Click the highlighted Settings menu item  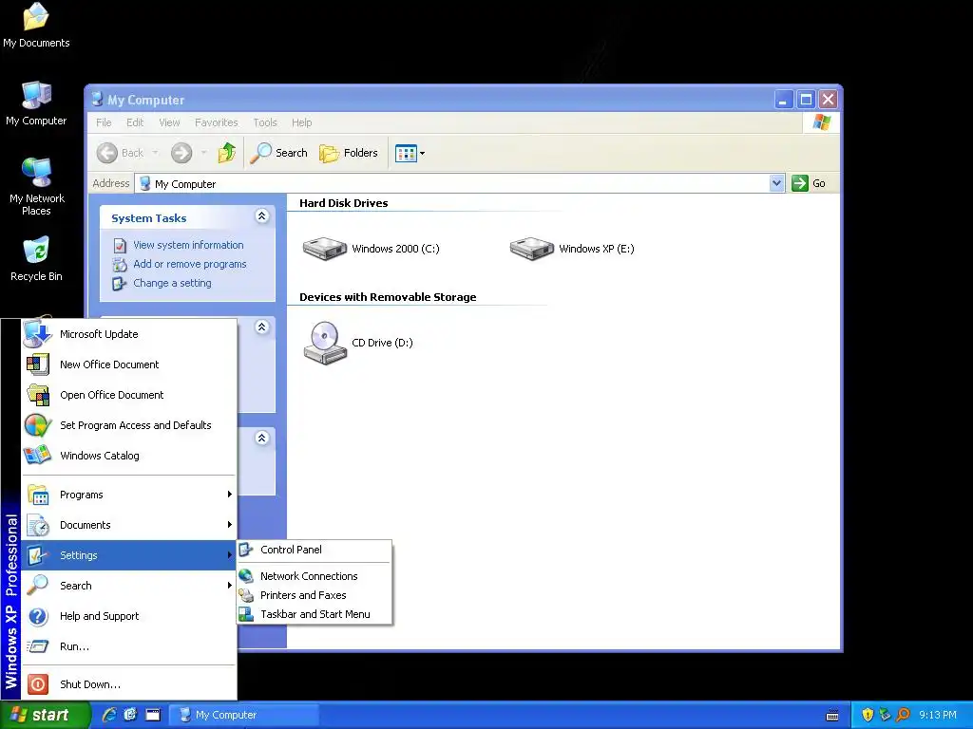[x=129, y=555]
